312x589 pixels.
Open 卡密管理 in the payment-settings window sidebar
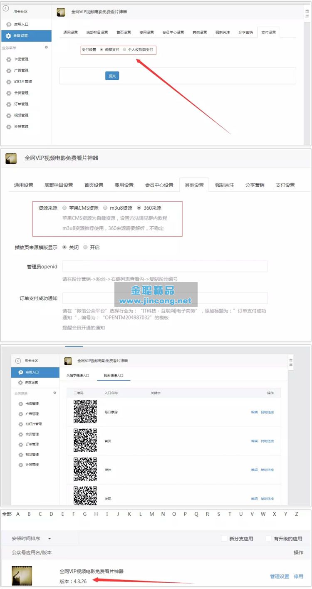[x=21, y=59]
